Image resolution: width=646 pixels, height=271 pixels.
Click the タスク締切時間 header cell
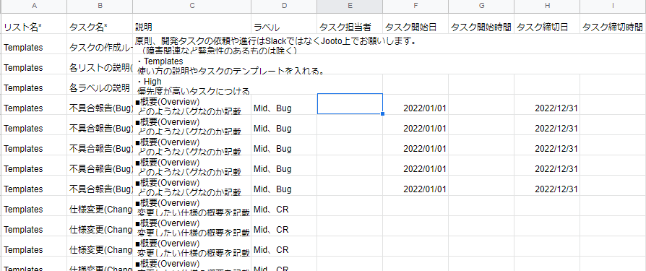click(x=613, y=23)
